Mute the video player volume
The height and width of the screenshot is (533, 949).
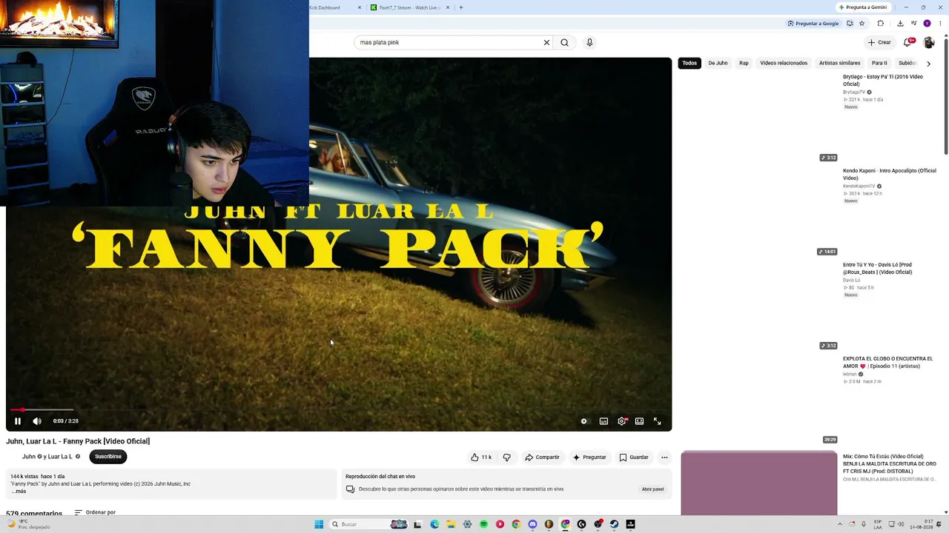37,421
